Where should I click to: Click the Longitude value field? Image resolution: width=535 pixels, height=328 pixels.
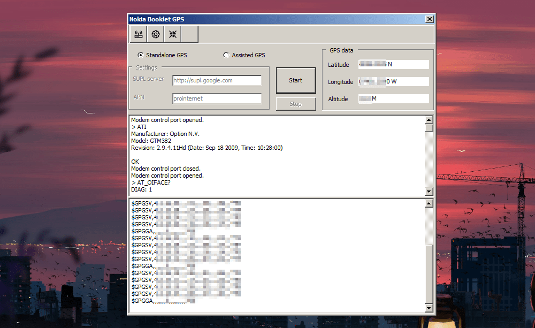click(393, 82)
